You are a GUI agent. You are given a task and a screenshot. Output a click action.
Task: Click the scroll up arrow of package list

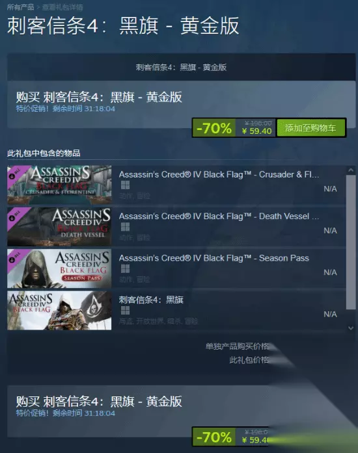tap(351, 170)
